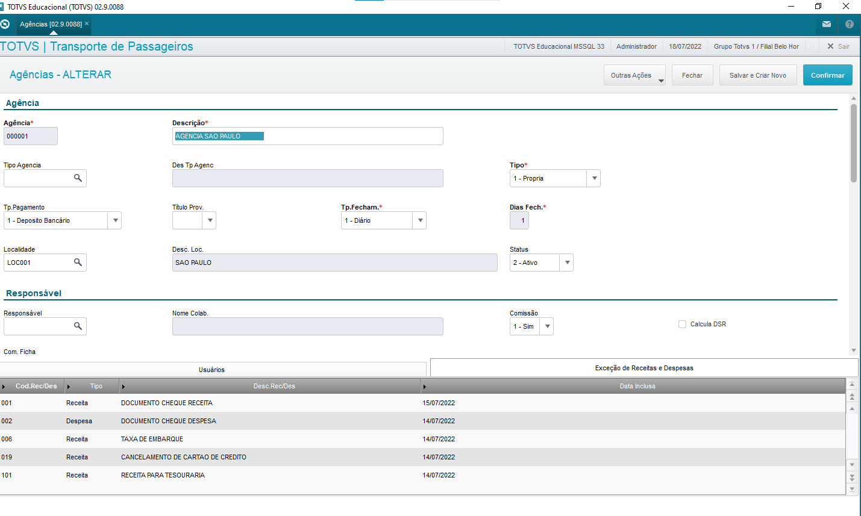Jump to the last row of the grid
The height and width of the screenshot is (516, 861).
(x=852, y=489)
